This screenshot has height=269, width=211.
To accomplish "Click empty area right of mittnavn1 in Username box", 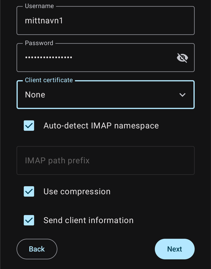I will pos(128,21).
